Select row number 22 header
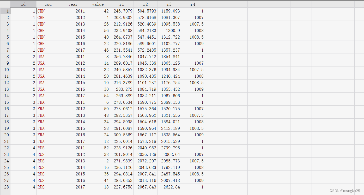Screen dimensions: 364x195 (x=5, y=148)
